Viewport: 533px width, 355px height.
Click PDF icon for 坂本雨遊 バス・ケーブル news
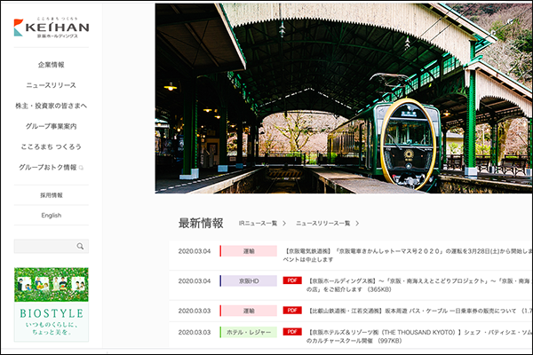click(292, 311)
